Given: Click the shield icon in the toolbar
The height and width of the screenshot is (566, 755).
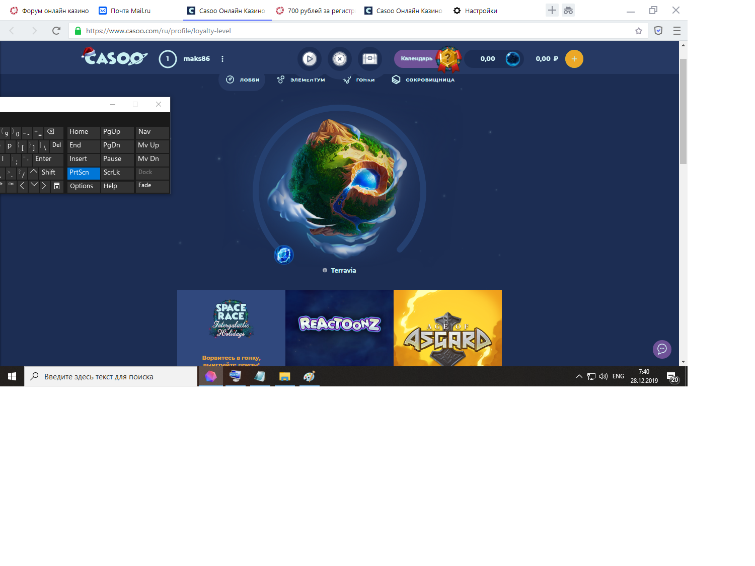Looking at the screenshot, I should 658,31.
